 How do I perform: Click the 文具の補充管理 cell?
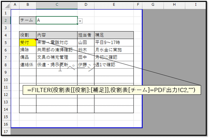coord(57,57)
